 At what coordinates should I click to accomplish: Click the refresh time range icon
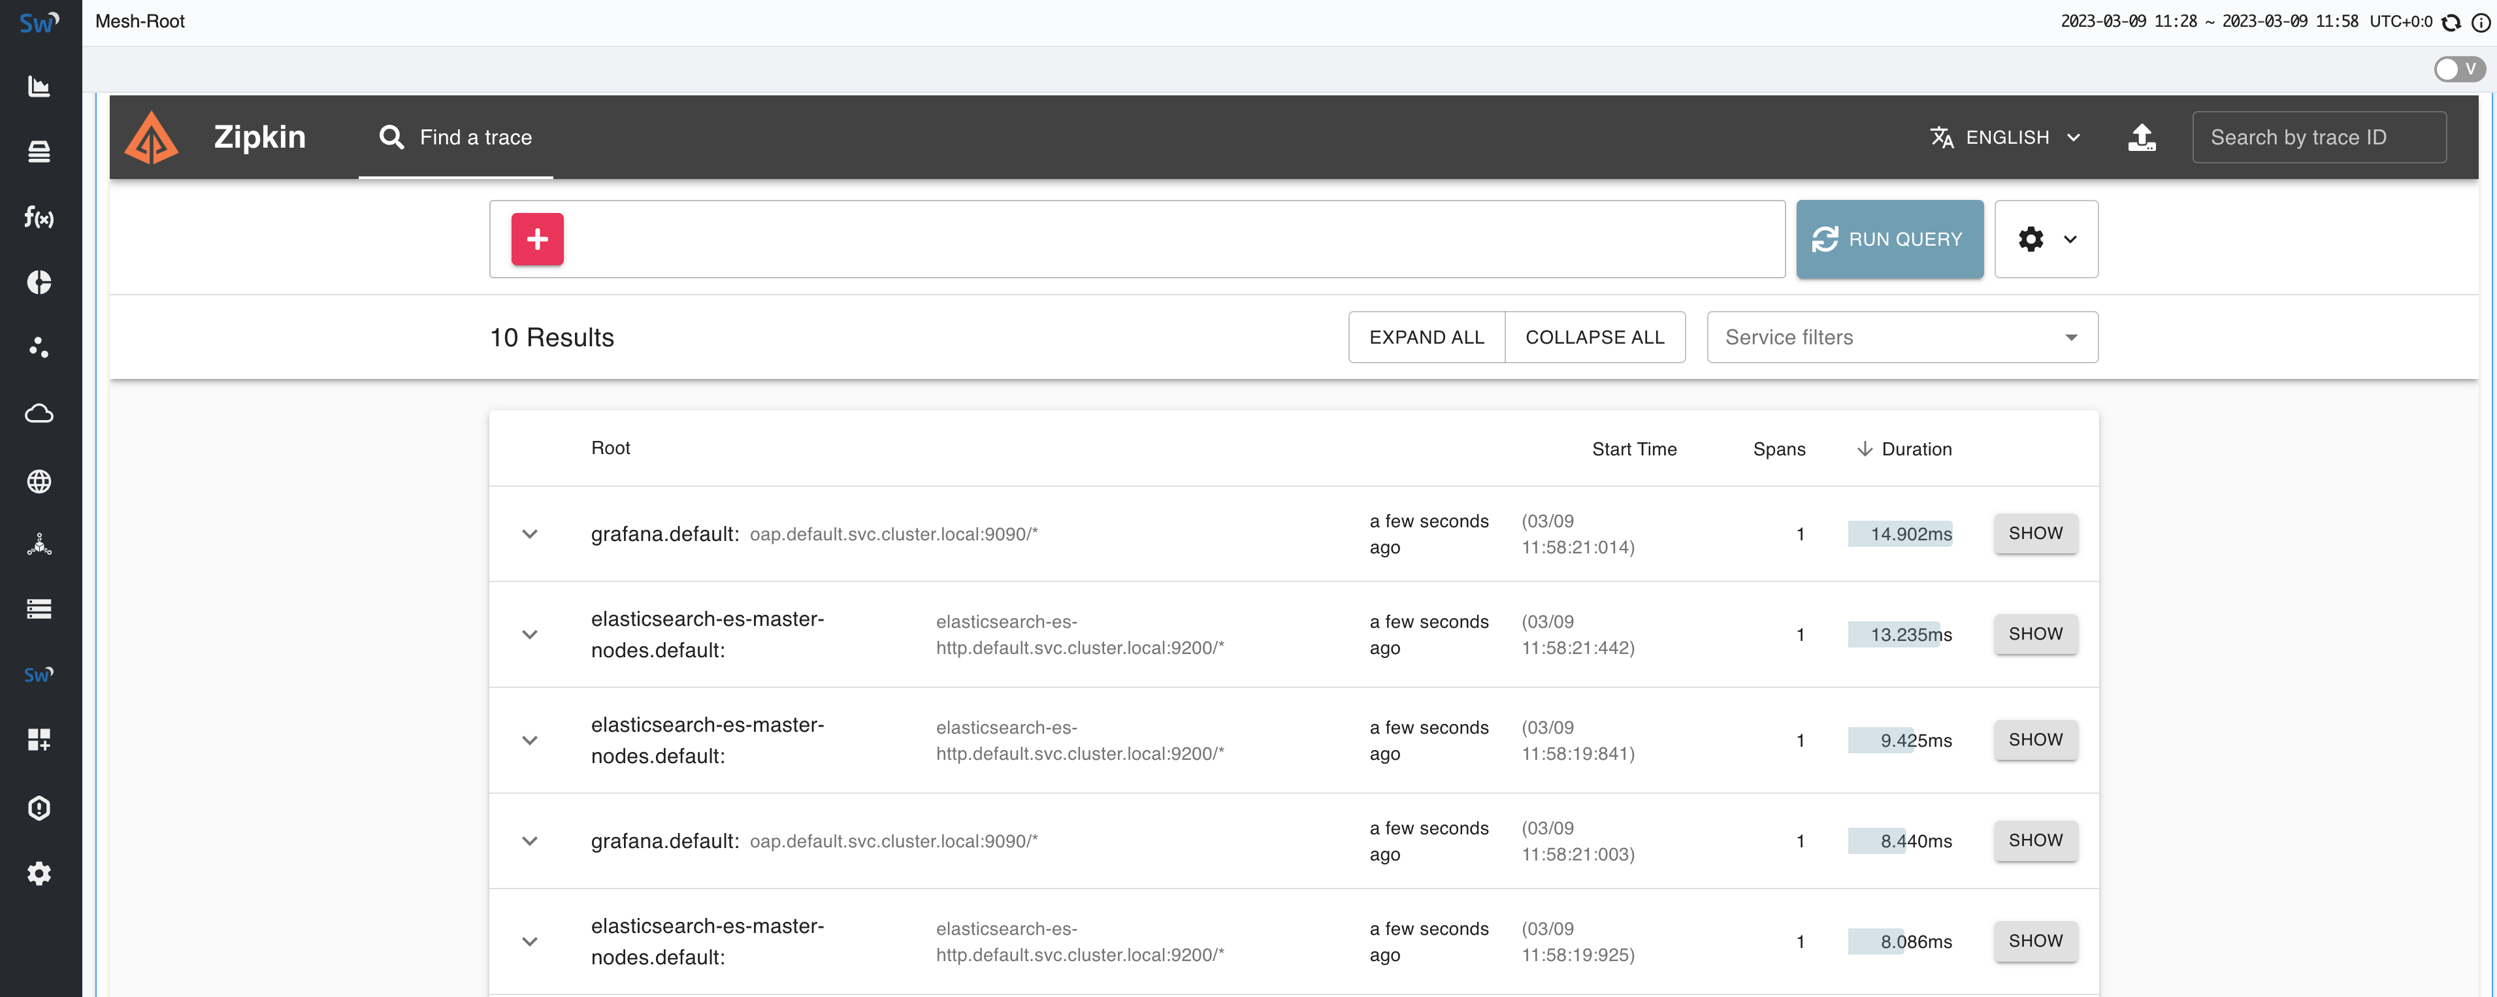[2451, 22]
